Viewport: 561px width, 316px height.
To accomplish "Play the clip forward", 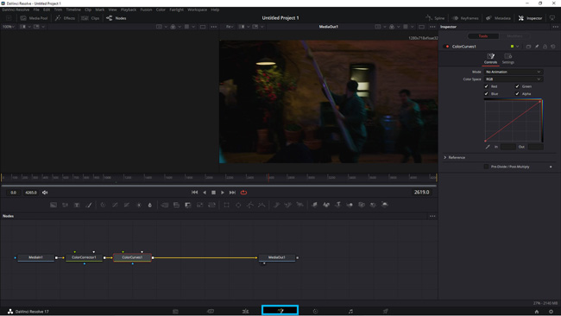I will coord(223,193).
